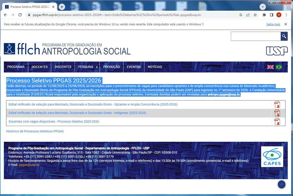293x196 pixels.
Task: Expand the tab search chevron button
Action: pyautogui.click(x=263, y=7)
